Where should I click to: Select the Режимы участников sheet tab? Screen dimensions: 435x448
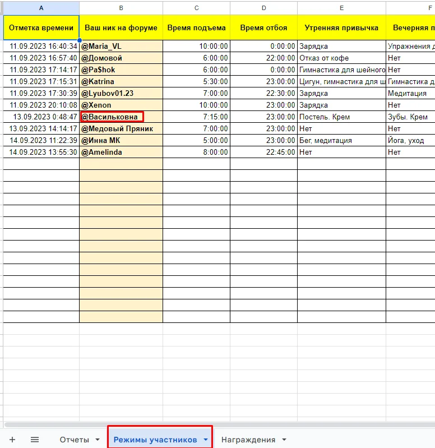(x=155, y=440)
